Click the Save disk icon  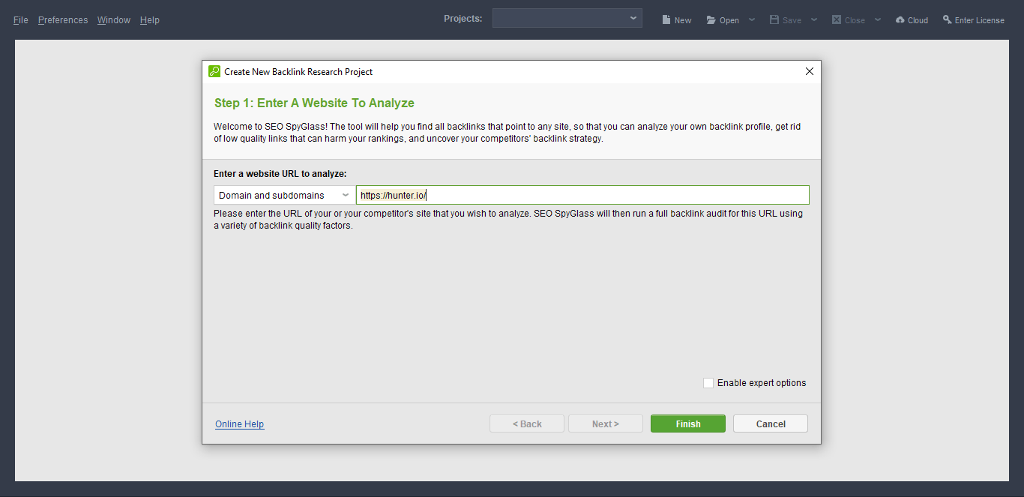point(774,20)
